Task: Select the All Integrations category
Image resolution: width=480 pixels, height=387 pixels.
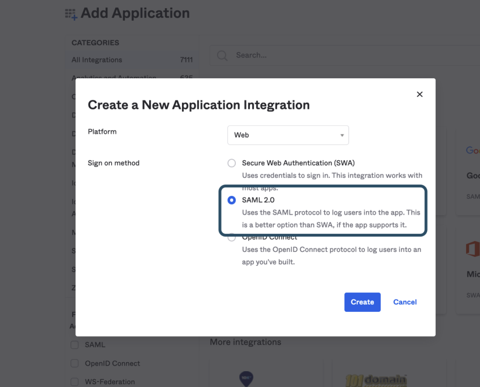Action: click(x=97, y=60)
